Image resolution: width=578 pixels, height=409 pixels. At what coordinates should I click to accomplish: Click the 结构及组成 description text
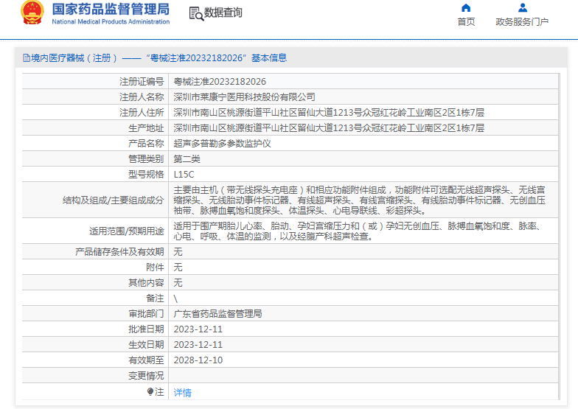coord(360,200)
